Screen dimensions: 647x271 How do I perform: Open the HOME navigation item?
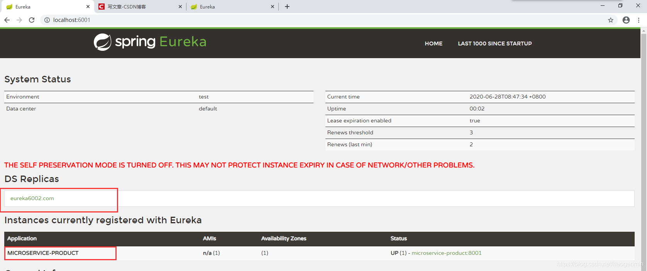(434, 43)
